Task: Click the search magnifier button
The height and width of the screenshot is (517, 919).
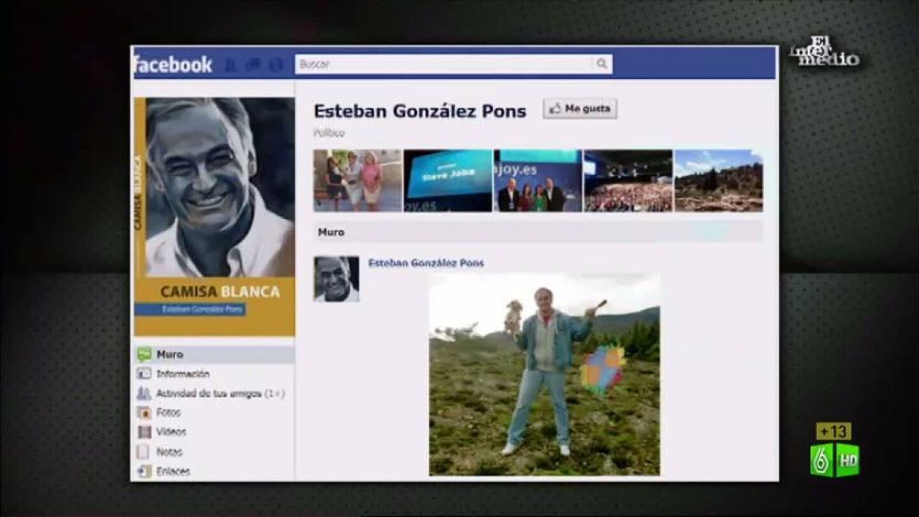Action: click(602, 64)
